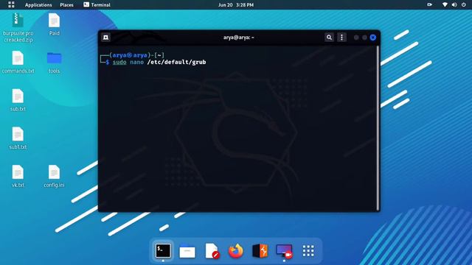
Task: Click the activities grid icon in the top bar
Action: click(11, 4)
